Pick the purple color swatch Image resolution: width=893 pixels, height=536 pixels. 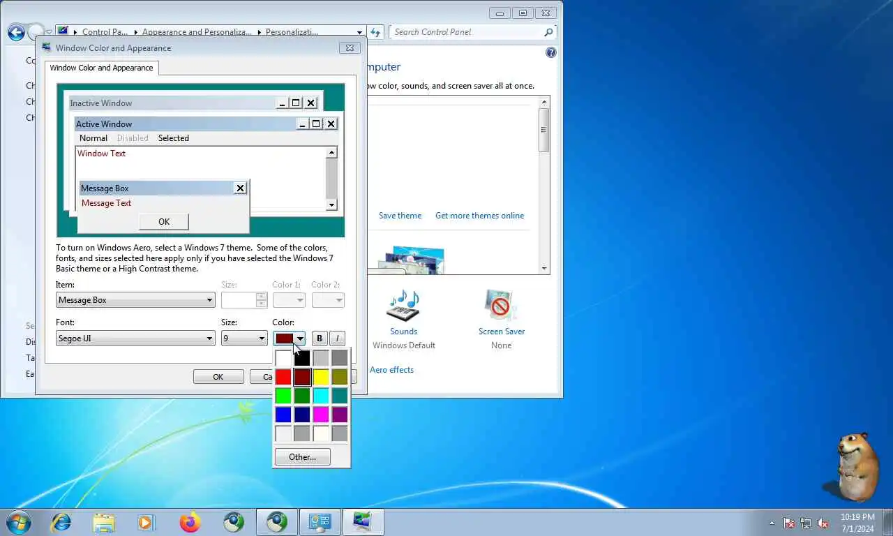click(x=340, y=415)
